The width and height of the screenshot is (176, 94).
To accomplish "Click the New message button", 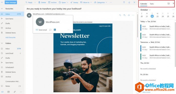I will 11,2.
